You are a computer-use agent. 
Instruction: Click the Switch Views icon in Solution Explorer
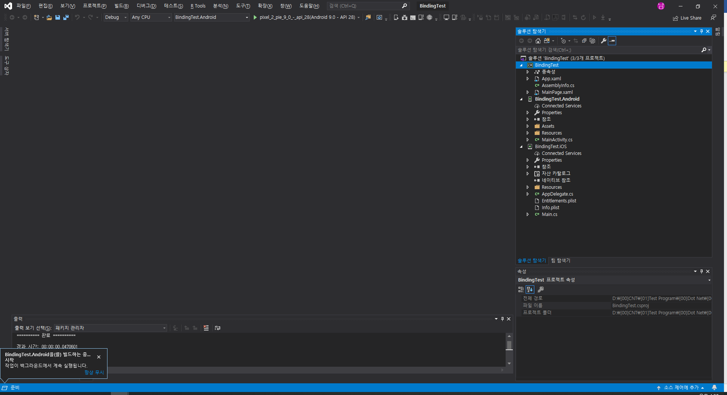point(547,41)
